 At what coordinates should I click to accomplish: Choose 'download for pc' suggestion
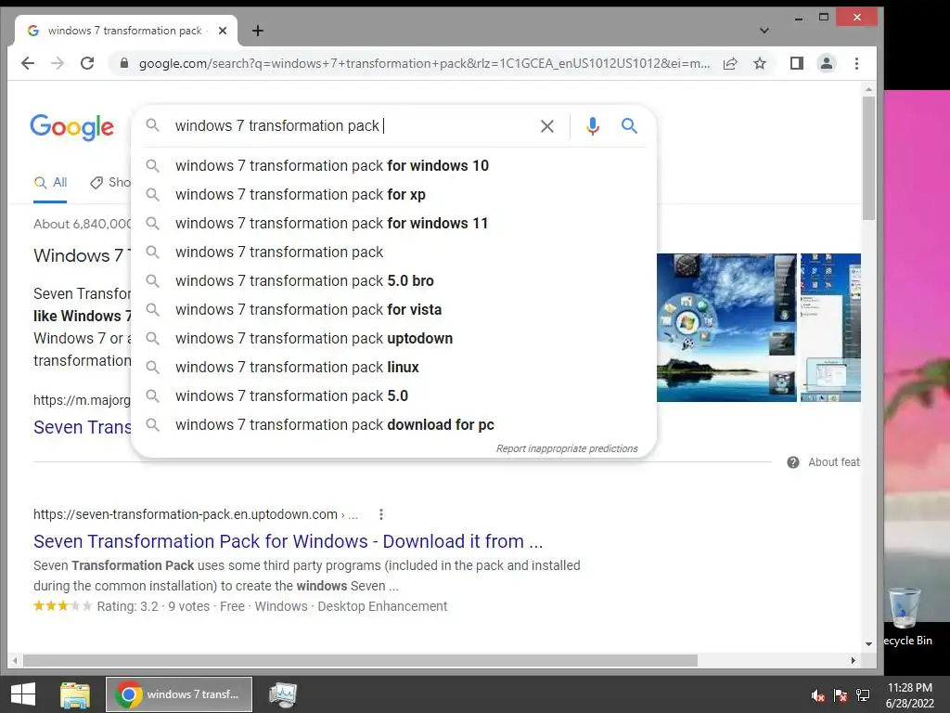pos(393,425)
